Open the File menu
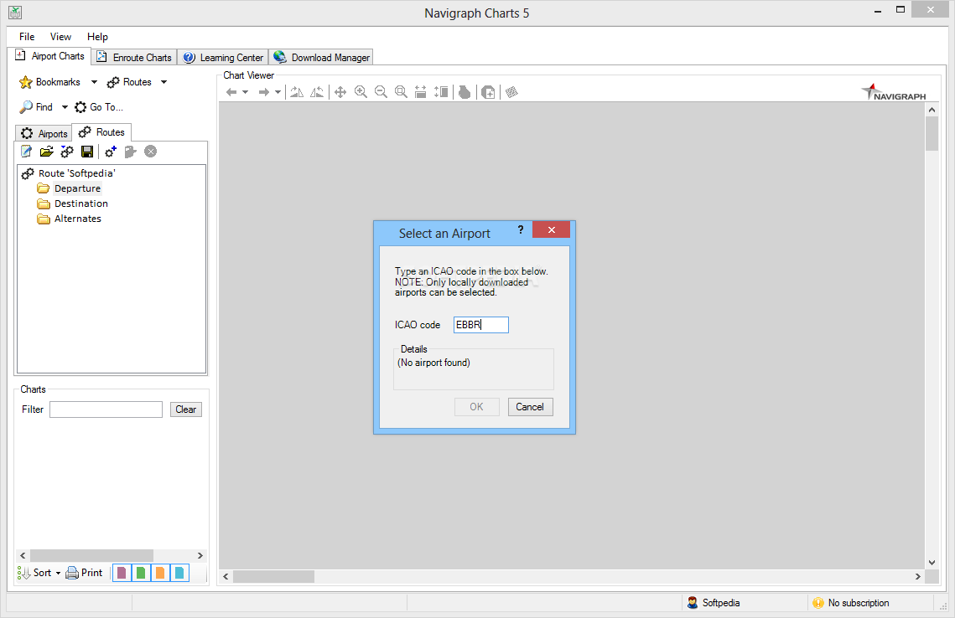Image resolution: width=955 pixels, height=618 pixels. [x=27, y=37]
